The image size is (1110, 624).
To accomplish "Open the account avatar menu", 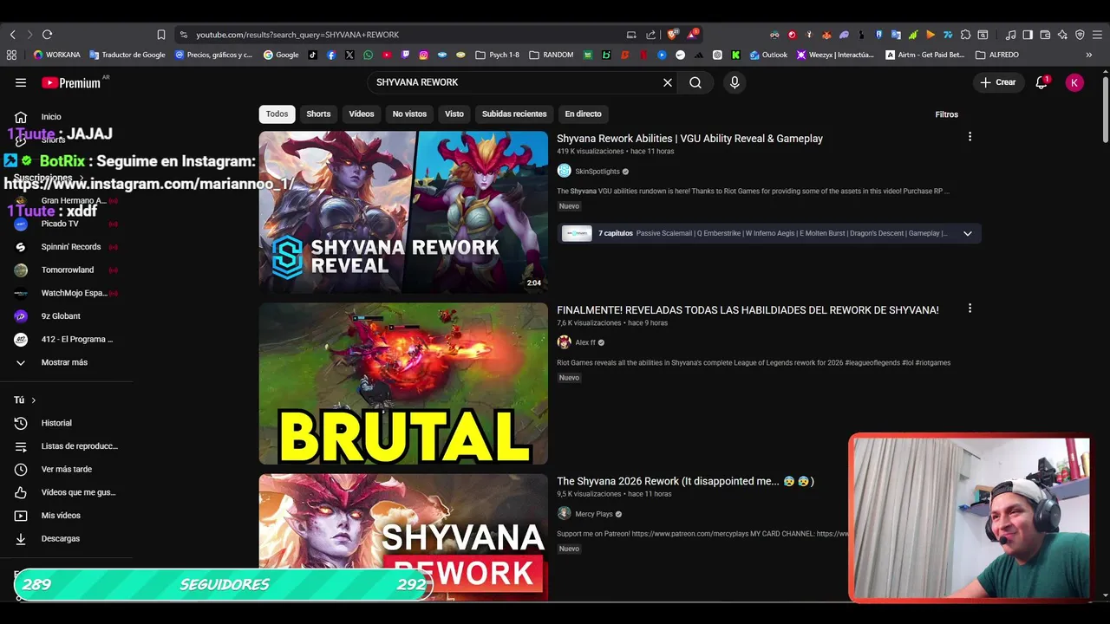I will point(1074,82).
